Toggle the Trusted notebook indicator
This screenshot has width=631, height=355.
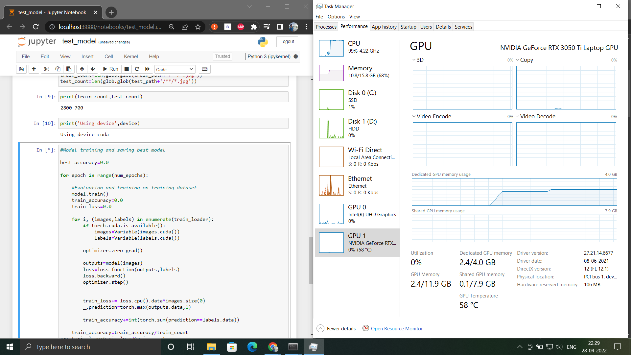pos(222,57)
